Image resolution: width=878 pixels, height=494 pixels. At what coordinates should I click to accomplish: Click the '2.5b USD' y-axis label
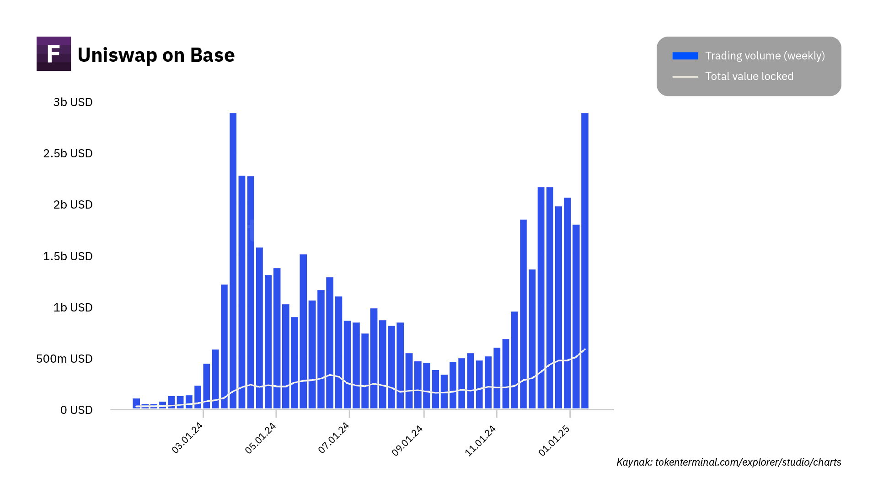tap(68, 153)
